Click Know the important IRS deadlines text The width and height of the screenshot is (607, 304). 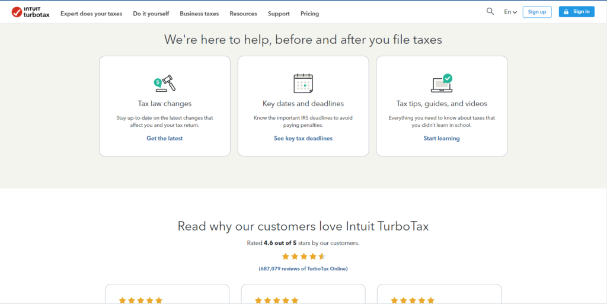pos(303,121)
